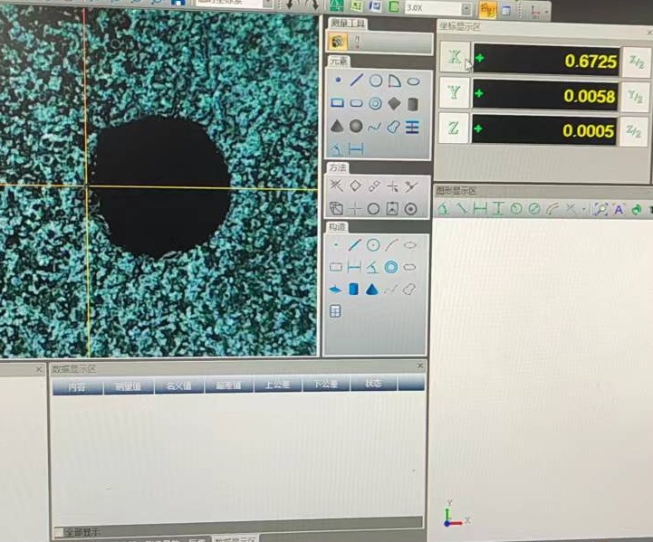Screen dimensions: 653x542
Task: Toggle the X/2 half-value button
Action: 637,62
